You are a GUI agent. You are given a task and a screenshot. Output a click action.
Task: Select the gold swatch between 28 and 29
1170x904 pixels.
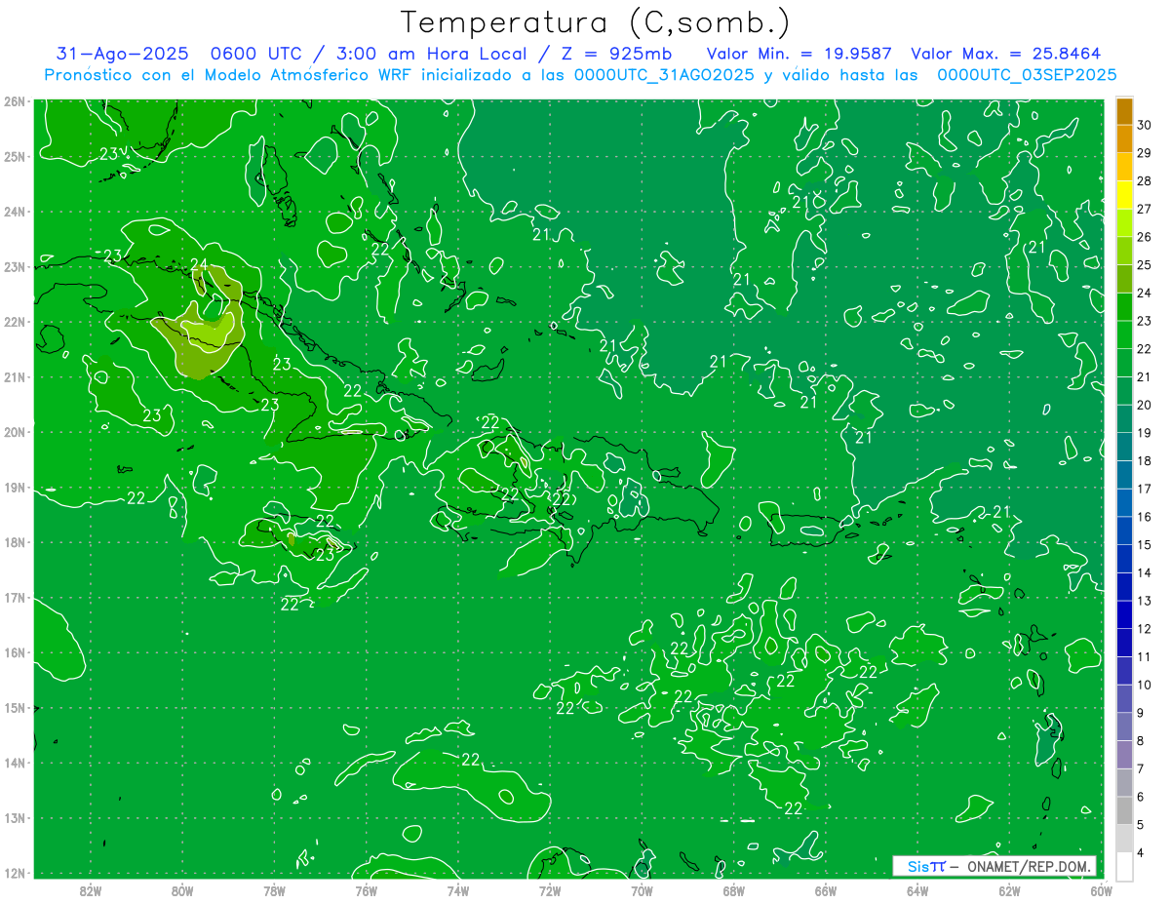tap(1124, 167)
